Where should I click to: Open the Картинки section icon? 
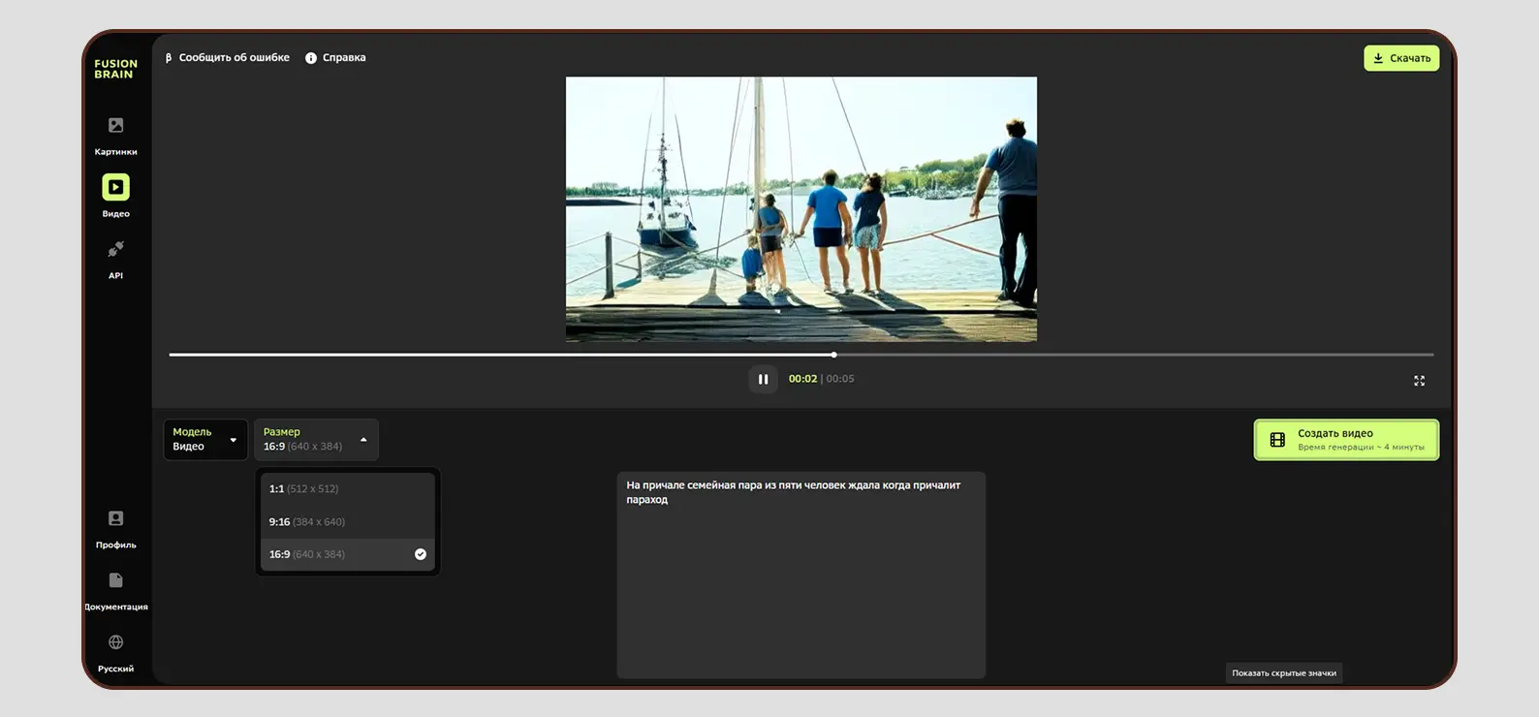(115, 125)
